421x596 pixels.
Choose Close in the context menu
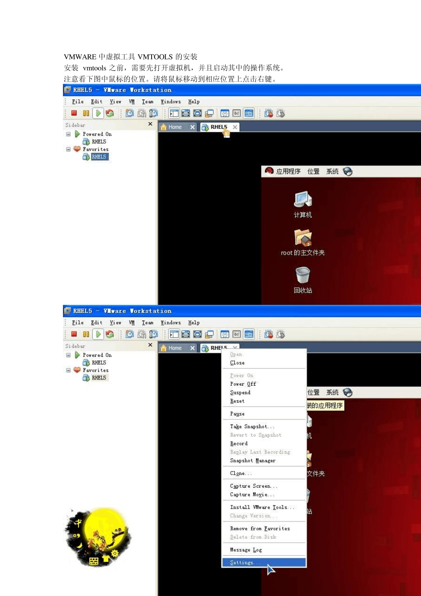coord(264,363)
